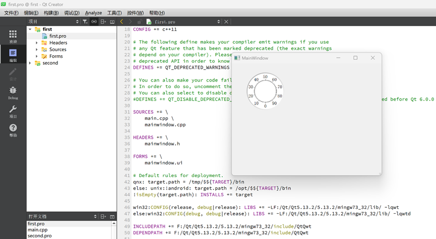Click the open documents scrollbar up arrow

click(x=114, y=223)
